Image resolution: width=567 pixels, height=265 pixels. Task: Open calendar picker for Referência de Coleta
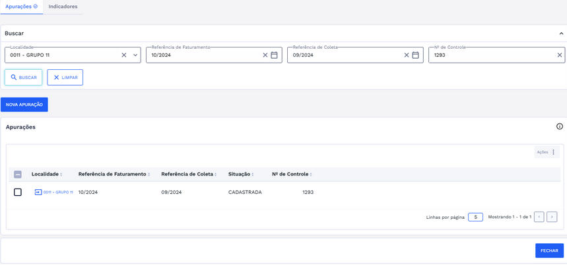416,55
